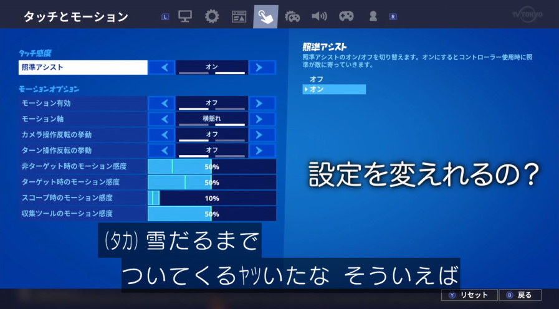The height and width of the screenshot is (309, 559).
Task: Select the モーション軸 row label
Action: click(x=83, y=119)
